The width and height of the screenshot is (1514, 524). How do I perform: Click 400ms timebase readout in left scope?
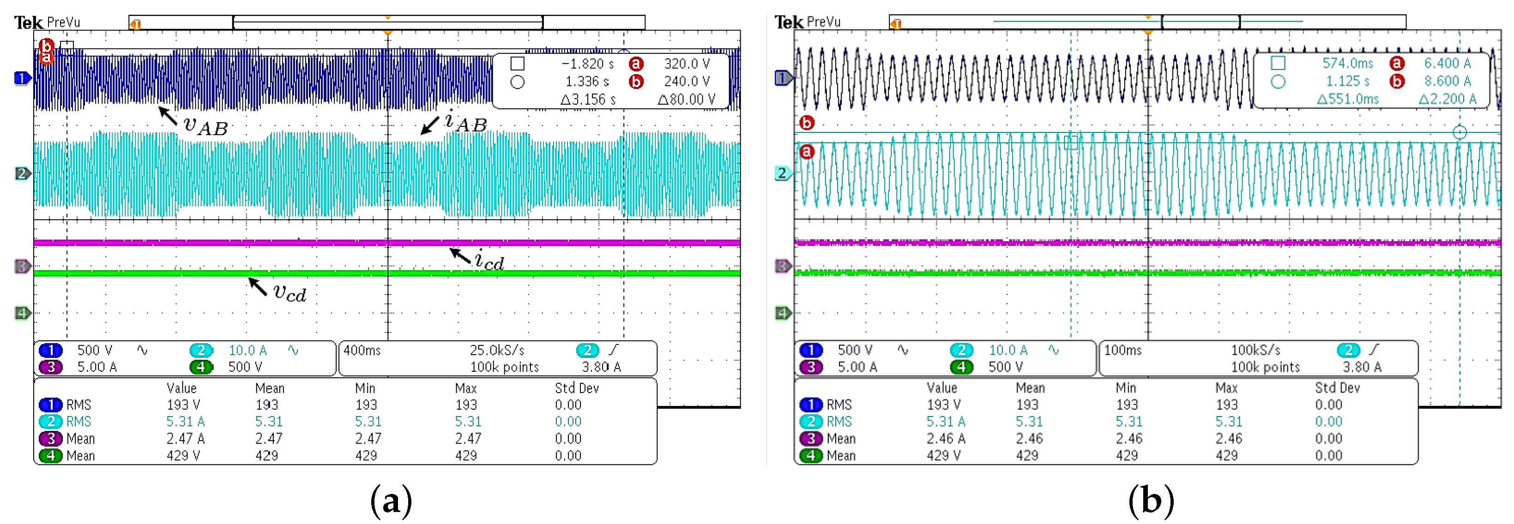(x=362, y=350)
